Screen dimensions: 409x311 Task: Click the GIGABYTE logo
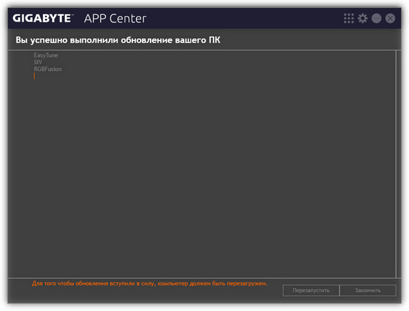43,18
